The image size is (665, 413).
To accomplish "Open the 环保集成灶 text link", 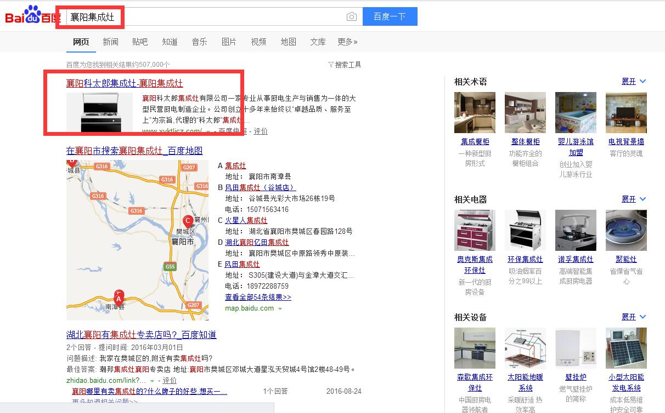I will pyautogui.click(x=526, y=259).
